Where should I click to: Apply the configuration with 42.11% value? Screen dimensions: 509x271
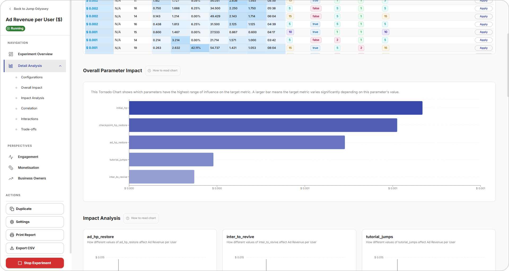[x=483, y=48]
